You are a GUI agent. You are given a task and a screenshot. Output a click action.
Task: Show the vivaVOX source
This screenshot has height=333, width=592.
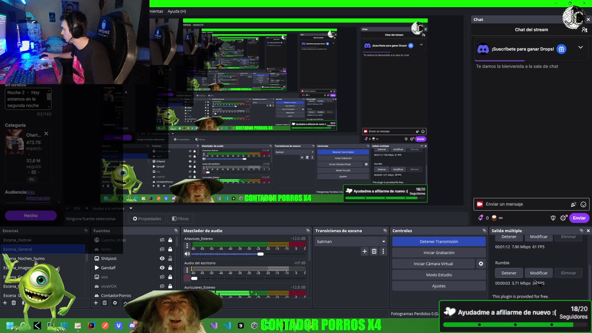click(162, 286)
